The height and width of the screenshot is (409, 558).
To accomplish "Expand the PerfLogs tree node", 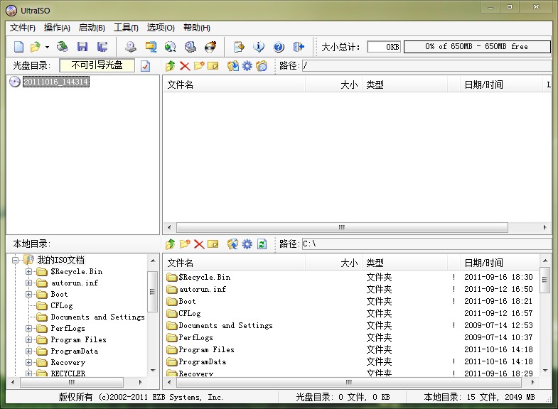I will click(x=28, y=328).
